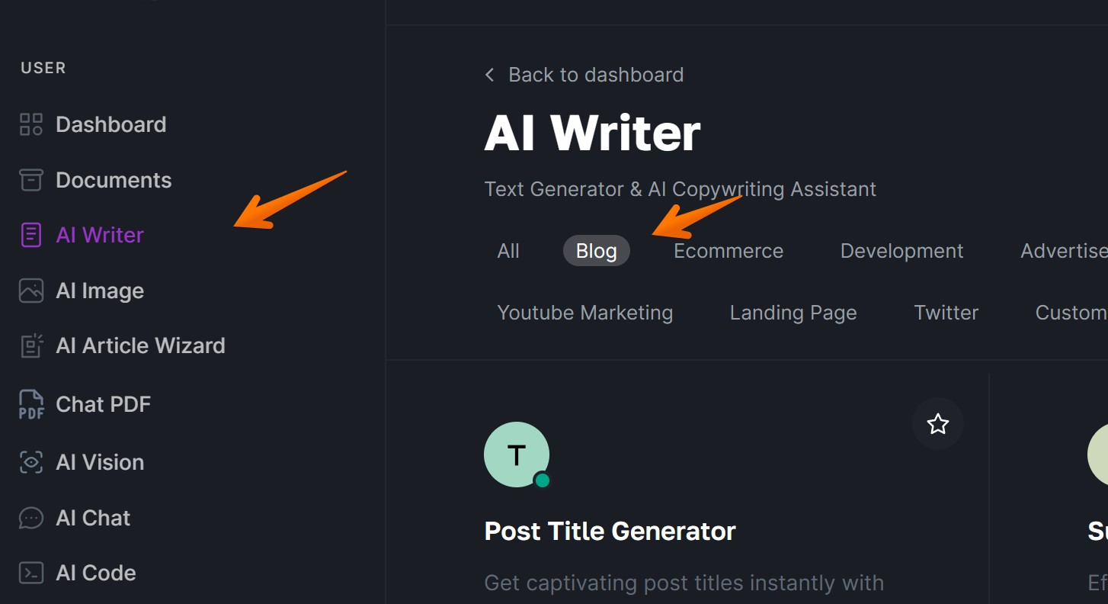Select the Blog category filter
The image size is (1108, 604).
597,251
